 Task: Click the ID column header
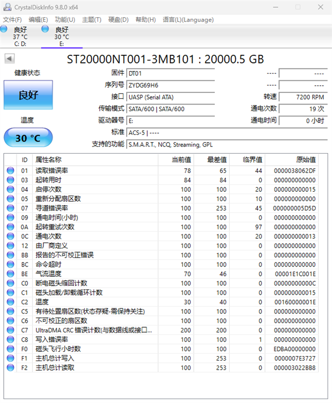click(24, 160)
